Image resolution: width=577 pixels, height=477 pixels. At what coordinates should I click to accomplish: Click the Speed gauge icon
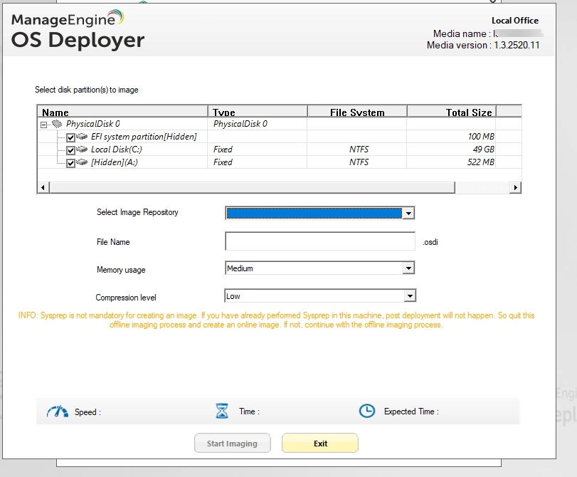pos(58,412)
